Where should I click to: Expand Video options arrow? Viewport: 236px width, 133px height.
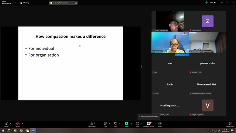[22, 123]
